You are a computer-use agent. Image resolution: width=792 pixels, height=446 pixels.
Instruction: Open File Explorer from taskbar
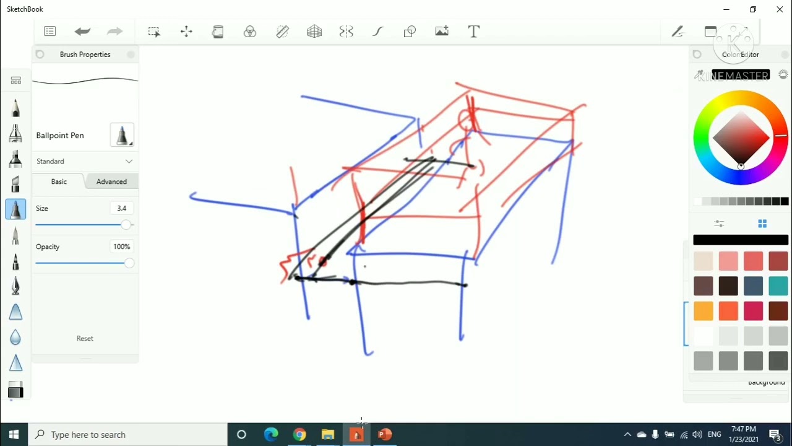click(327, 434)
